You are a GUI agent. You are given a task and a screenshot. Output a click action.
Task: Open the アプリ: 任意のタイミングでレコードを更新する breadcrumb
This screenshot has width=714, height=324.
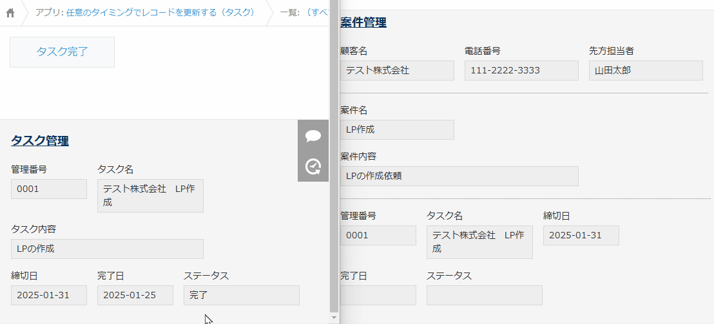point(145,13)
